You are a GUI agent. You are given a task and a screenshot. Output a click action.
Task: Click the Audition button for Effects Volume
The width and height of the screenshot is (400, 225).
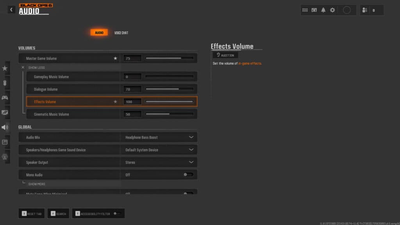(225, 55)
